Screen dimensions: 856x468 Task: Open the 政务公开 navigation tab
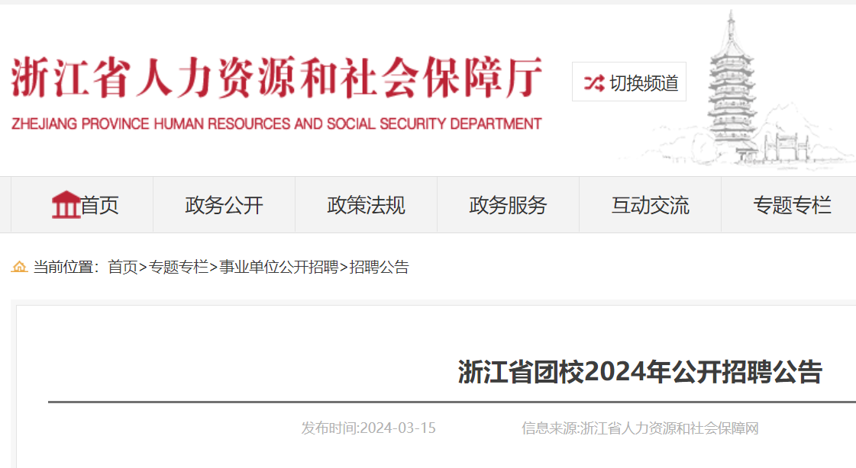pyautogui.click(x=224, y=205)
